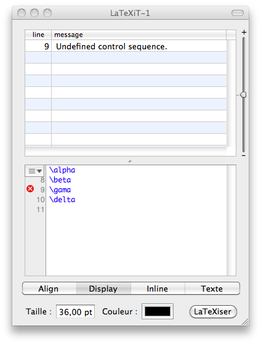Viewport: 261px width, 344px height.
Task: Click the \delta line in editor
Action: [x=62, y=200]
